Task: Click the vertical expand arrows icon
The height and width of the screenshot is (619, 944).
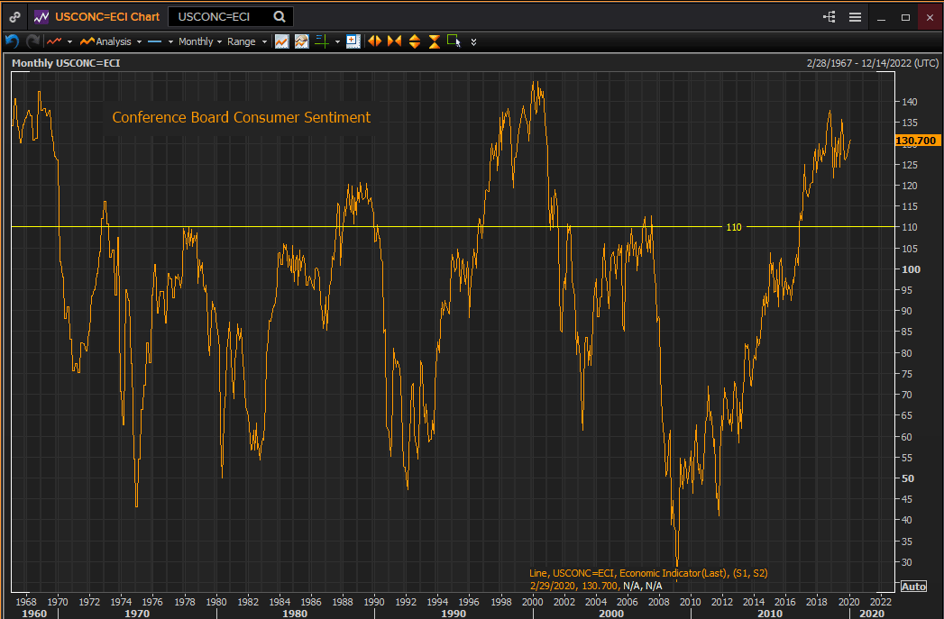Action: [414, 41]
